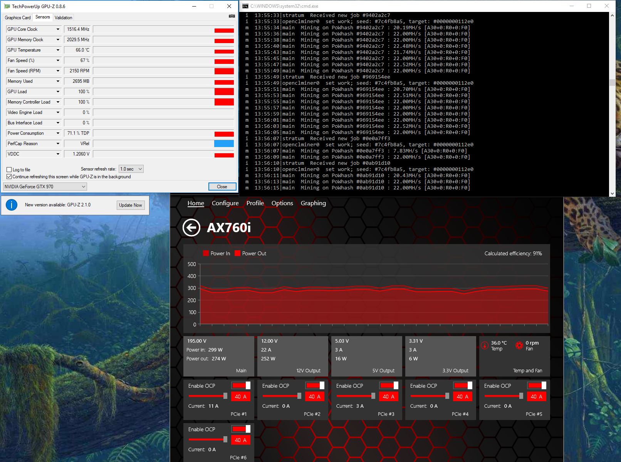Click the PCIe #4 40 A limit field
The width and height of the screenshot is (621, 462).
(463, 397)
